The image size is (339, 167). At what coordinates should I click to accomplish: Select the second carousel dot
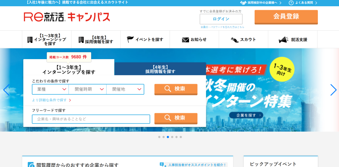[x=164, y=137]
